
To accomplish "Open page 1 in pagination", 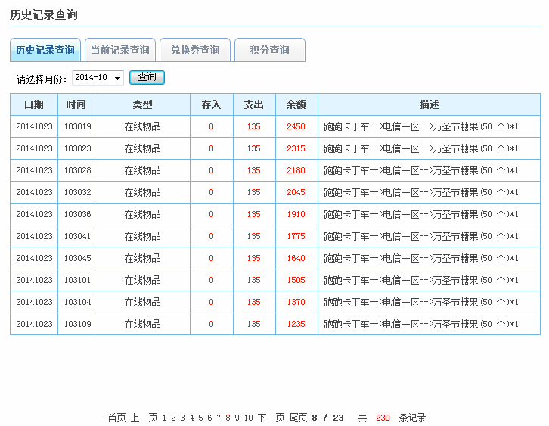I will [164, 418].
